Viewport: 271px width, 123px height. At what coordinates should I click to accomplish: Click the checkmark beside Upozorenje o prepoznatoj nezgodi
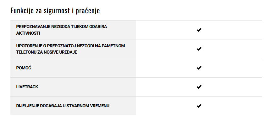[199, 49]
